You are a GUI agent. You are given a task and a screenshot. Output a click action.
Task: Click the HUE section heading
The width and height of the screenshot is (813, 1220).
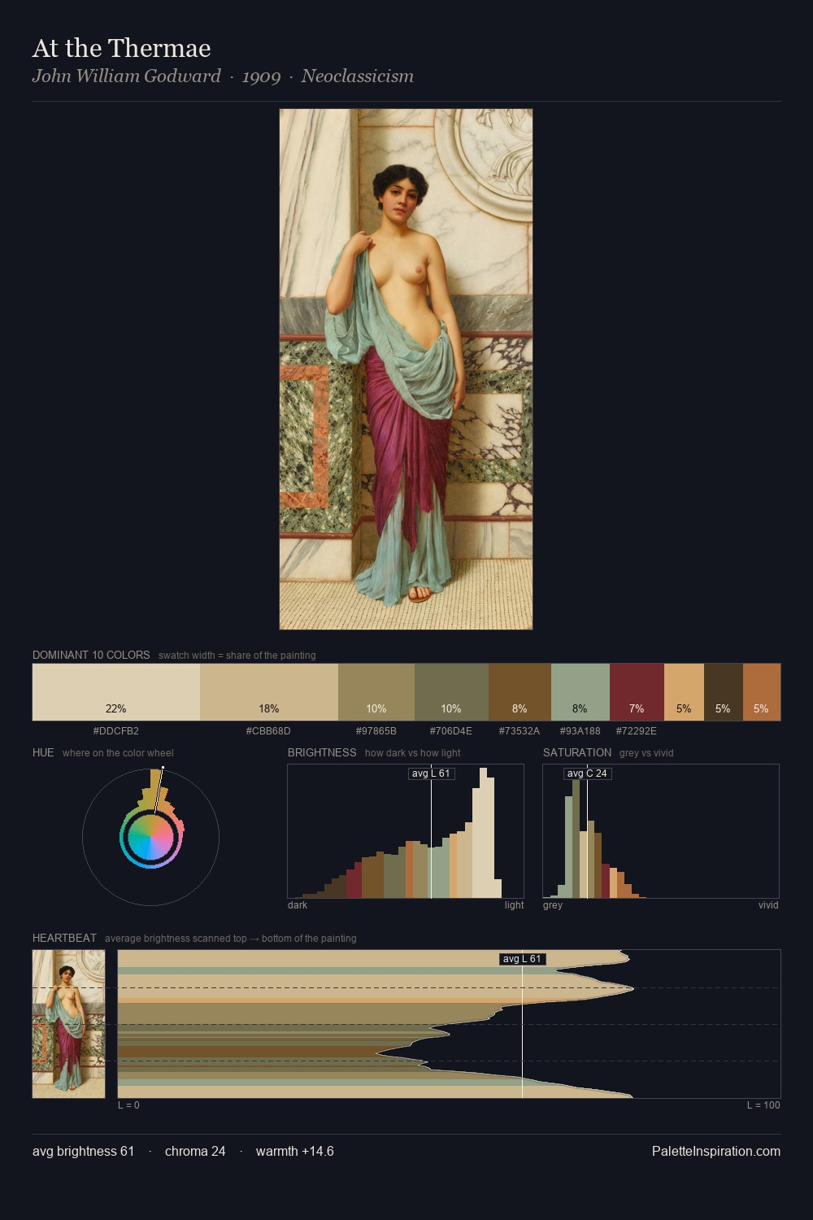43,752
